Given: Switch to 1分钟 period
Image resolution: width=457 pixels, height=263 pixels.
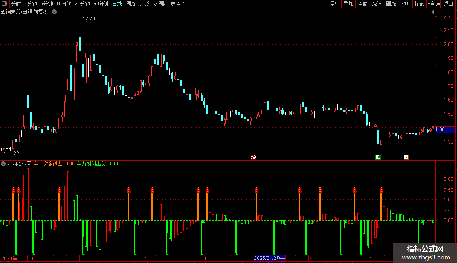Looking at the screenshot, I should tap(31, 4).
